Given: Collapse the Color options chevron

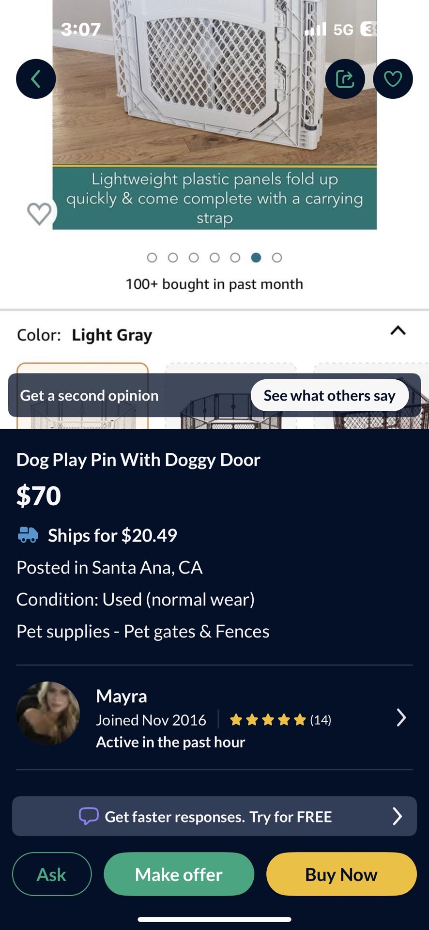Looking at the screenshot, I should click(x=398, y=331).
